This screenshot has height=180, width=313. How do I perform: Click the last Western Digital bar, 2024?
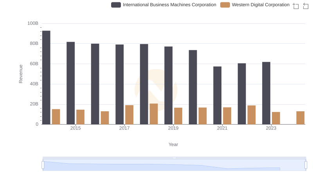pos(300,118)
